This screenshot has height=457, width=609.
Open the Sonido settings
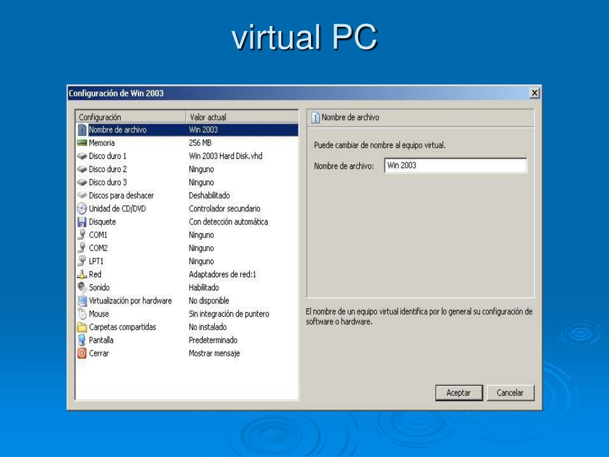click(x=187, y=287)
